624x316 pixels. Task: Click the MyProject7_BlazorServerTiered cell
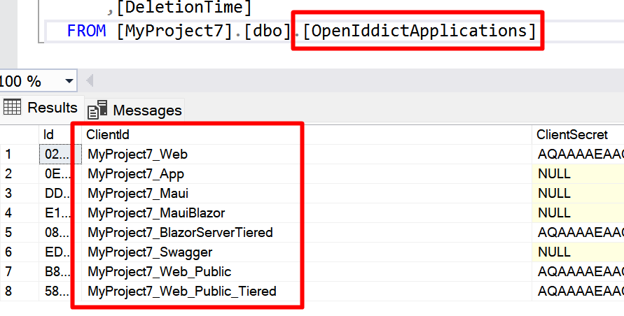point(179,232)
